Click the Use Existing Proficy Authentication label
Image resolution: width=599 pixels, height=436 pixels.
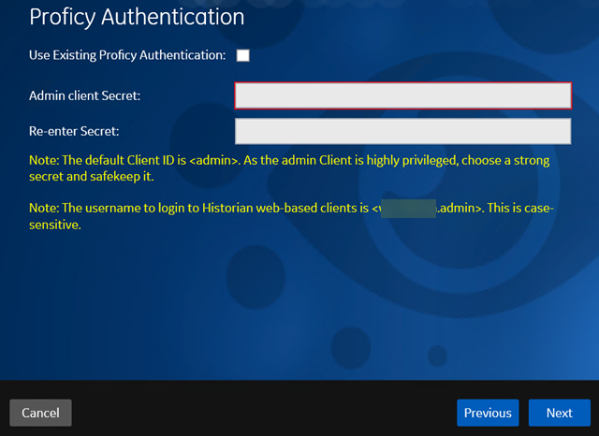click(x=127, y=55)
